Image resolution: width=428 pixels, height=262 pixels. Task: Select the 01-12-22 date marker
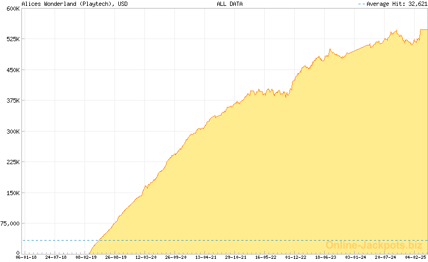pyautogui.click(x=295, y=258)
